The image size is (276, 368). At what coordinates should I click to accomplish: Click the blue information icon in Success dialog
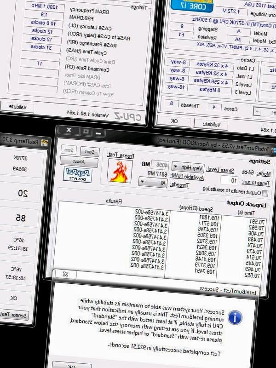coord(235,318)
